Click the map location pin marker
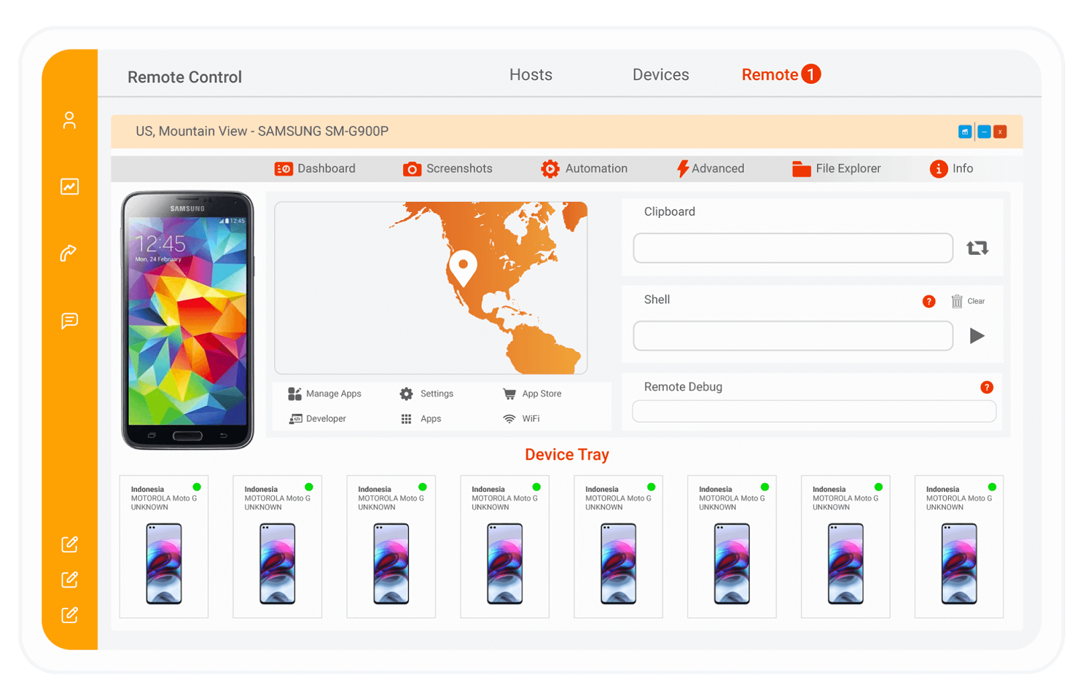This screenshot has width=1083, height=699. point(463,266)
